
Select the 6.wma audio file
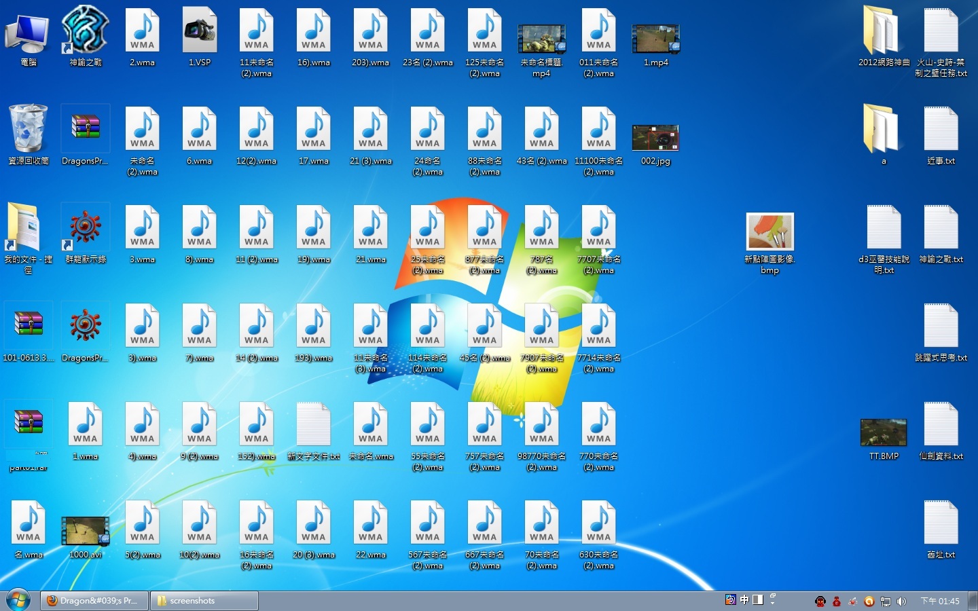200,136
